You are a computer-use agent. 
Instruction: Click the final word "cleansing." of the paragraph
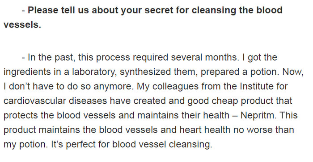tap(190, 144)
